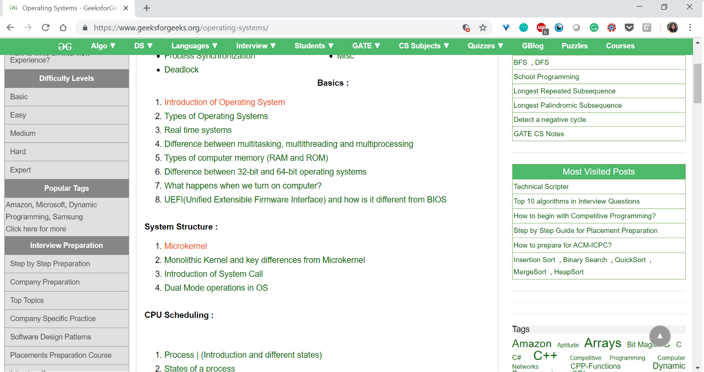
Task: Select the Expert difficulty level
Action: pos(66,170)
